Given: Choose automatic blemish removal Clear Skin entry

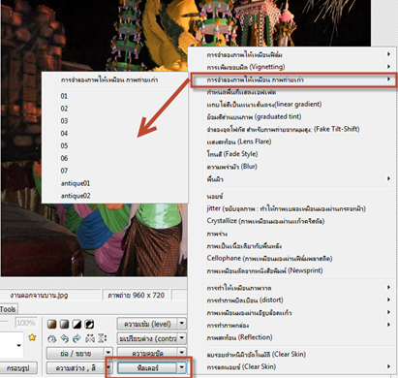Looking at the screenshot, I should point(257,354).
